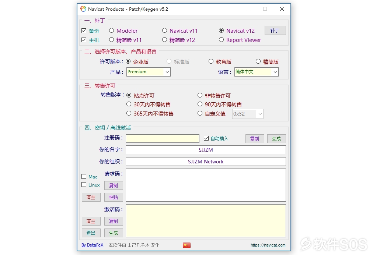Open the 语言 简体中文 dropdown

pyautogui.click(x=257, y=72)
